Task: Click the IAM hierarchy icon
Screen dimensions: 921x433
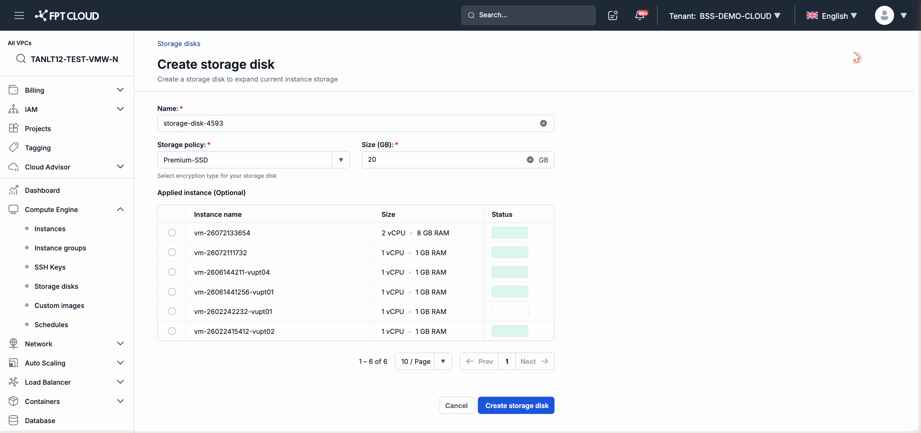Action: coord(13,109)
